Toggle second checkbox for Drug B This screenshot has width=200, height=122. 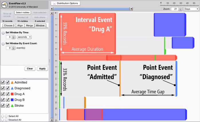pyautogui.click(x=8, y=100)
